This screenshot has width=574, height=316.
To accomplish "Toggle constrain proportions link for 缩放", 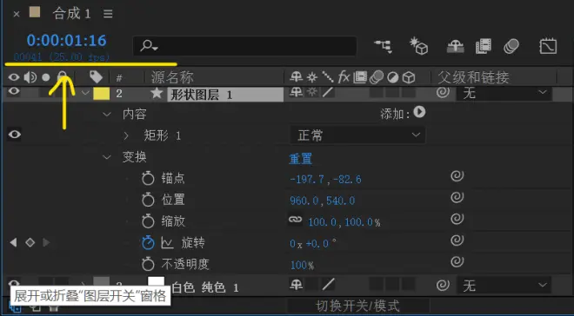I will [295, 219].
